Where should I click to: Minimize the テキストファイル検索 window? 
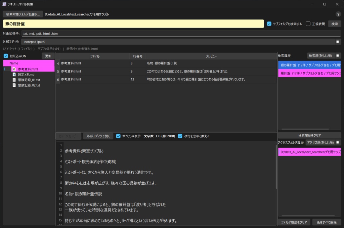pyautogui.click(x=312, y=4)
